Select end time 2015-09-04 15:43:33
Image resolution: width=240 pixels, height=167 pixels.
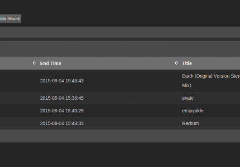point(62,123)
